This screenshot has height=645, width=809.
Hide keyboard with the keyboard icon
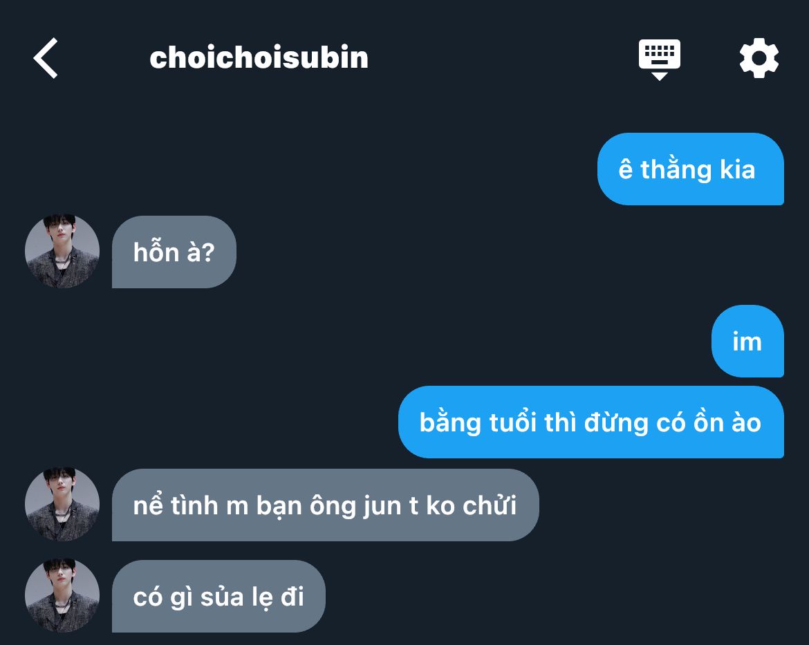point(660,59)
